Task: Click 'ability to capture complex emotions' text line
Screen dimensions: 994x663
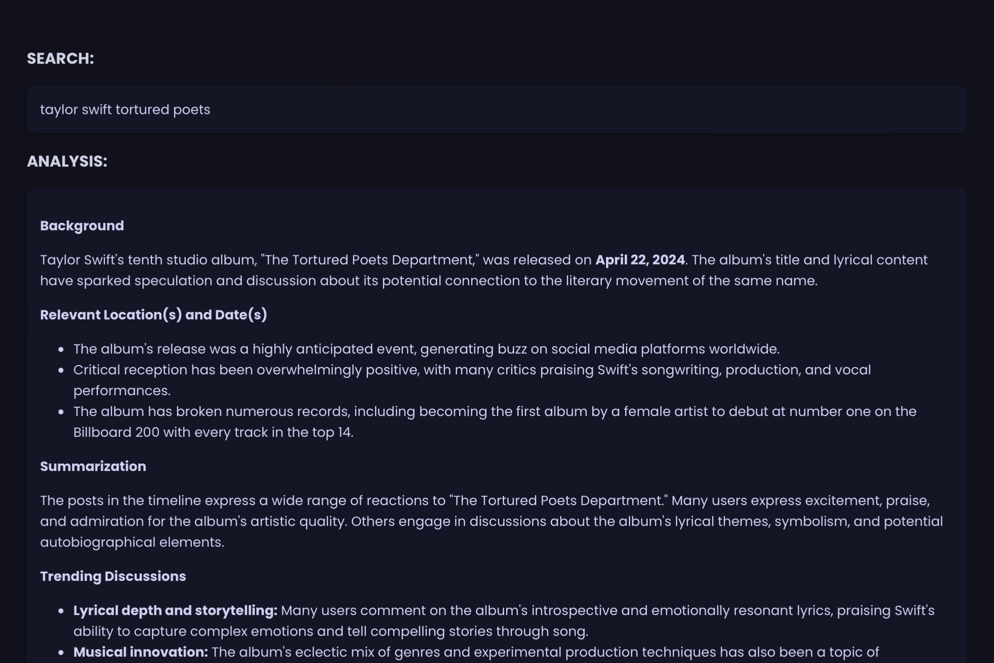Action: (331, 631)
